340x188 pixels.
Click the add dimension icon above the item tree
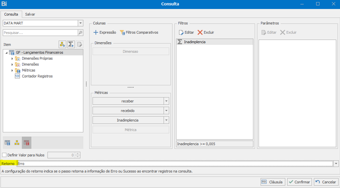(62, 44)
